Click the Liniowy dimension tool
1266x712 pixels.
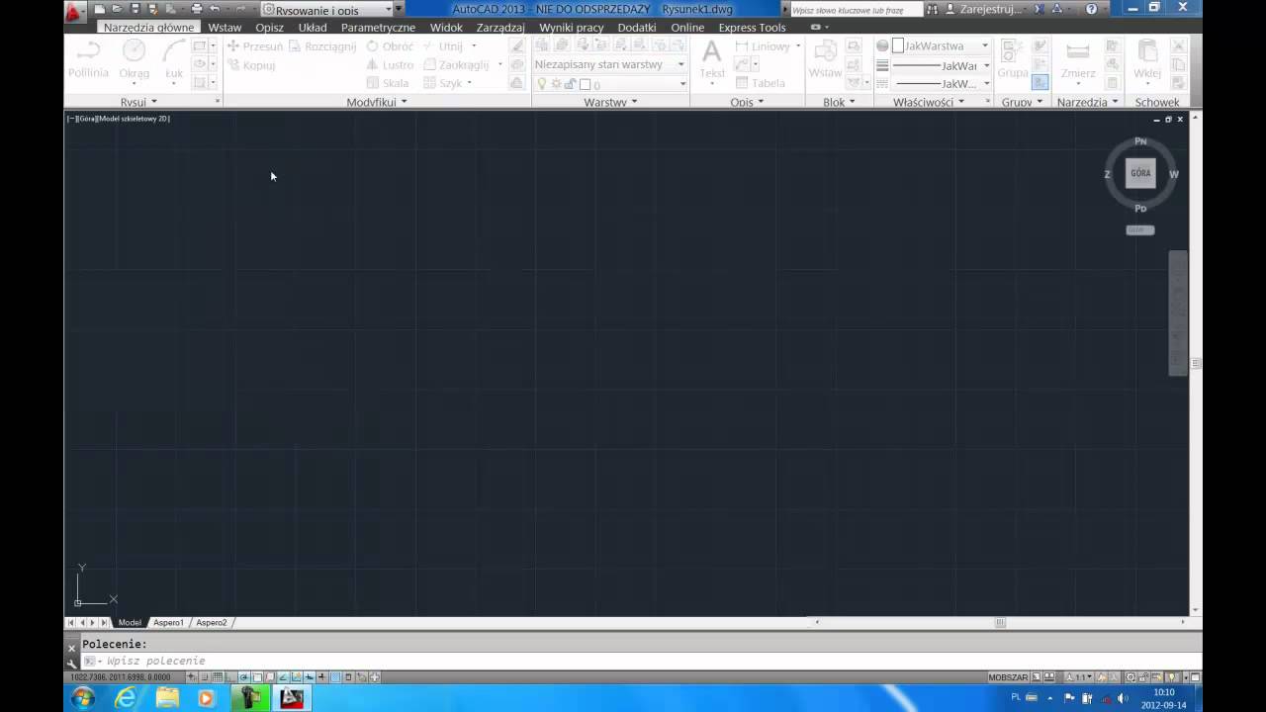tap(763, 46)
